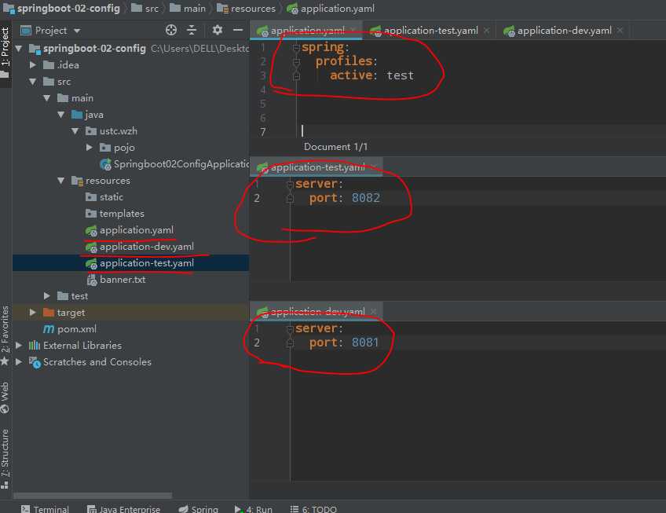Expand the test folder arrow
The image size is (666, 513).
coord(46,296)
